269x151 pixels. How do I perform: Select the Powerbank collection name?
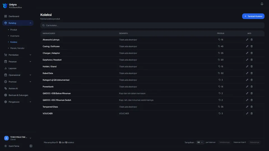48,87
